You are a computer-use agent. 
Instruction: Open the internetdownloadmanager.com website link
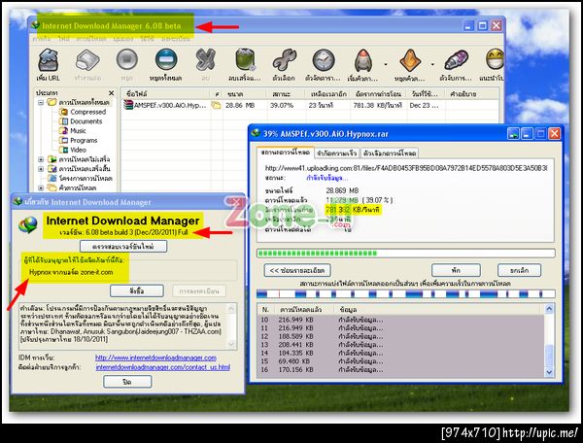(x=155, y=358)
